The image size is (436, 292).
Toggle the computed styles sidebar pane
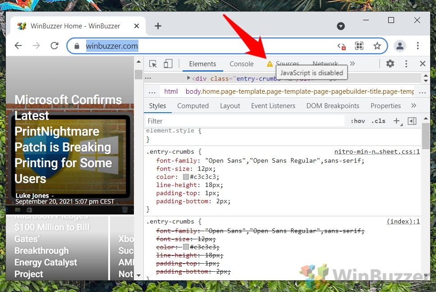click(x=411, y=120)
